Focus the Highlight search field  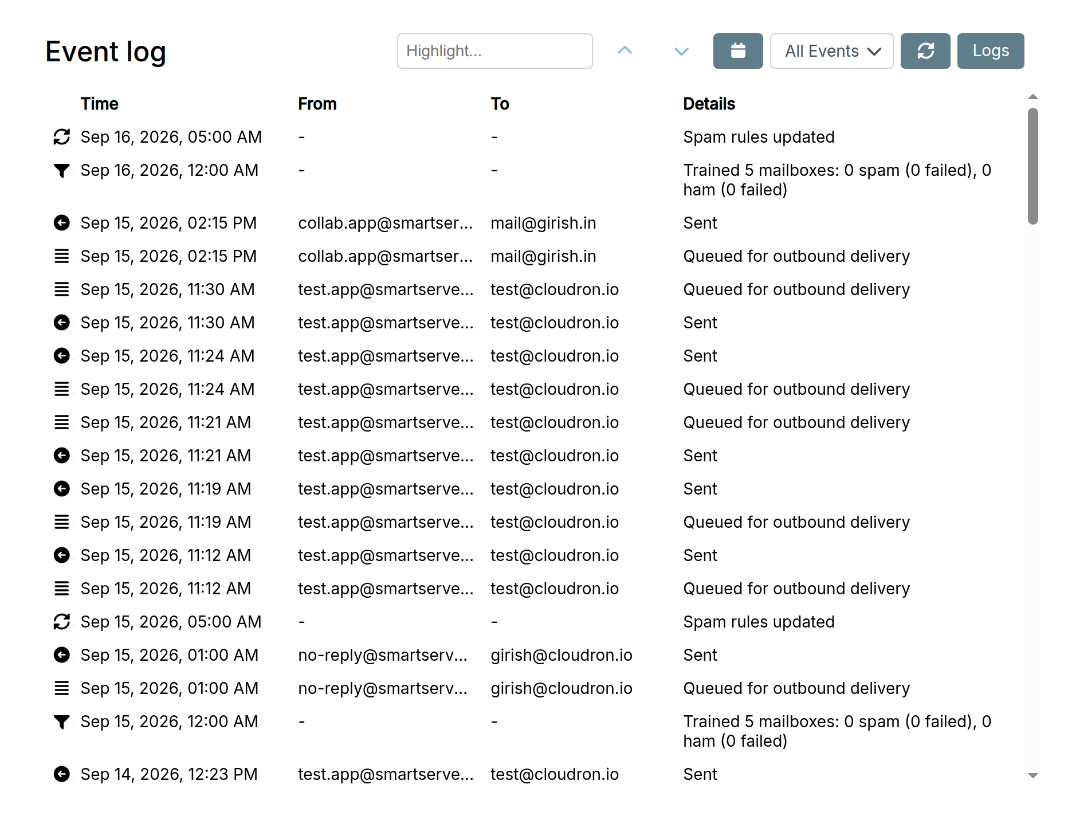point(494,51)
